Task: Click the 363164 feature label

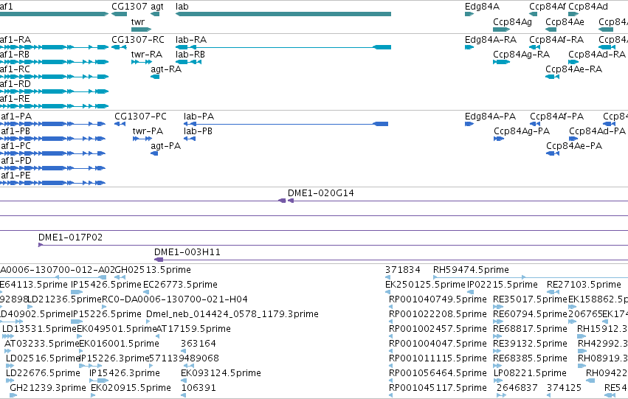Action: pyautogui.click(x=199, y=344)
